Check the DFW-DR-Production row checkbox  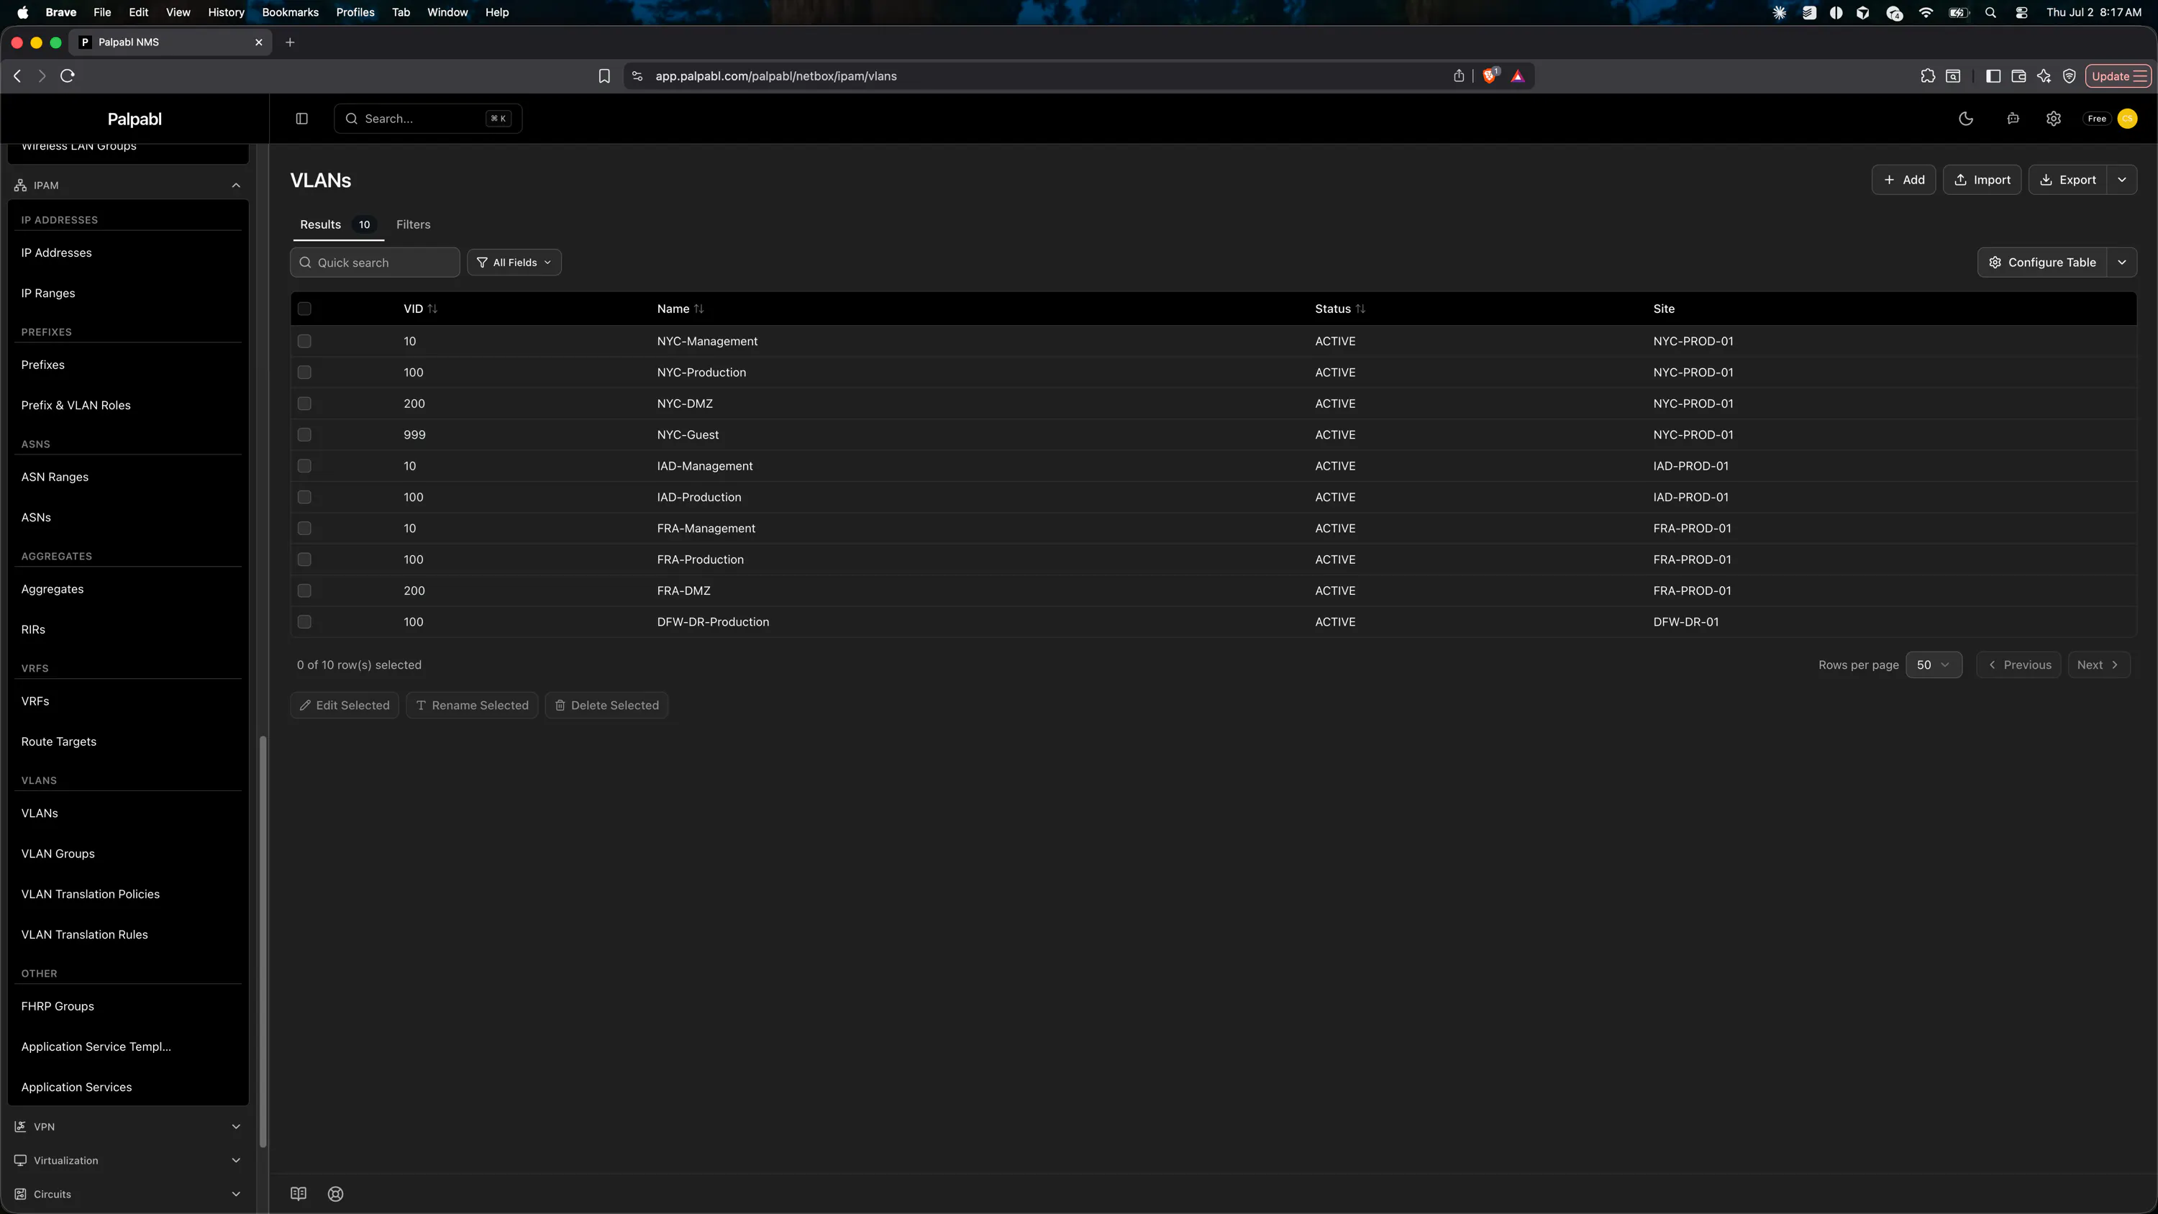click(x=304, y=621)
